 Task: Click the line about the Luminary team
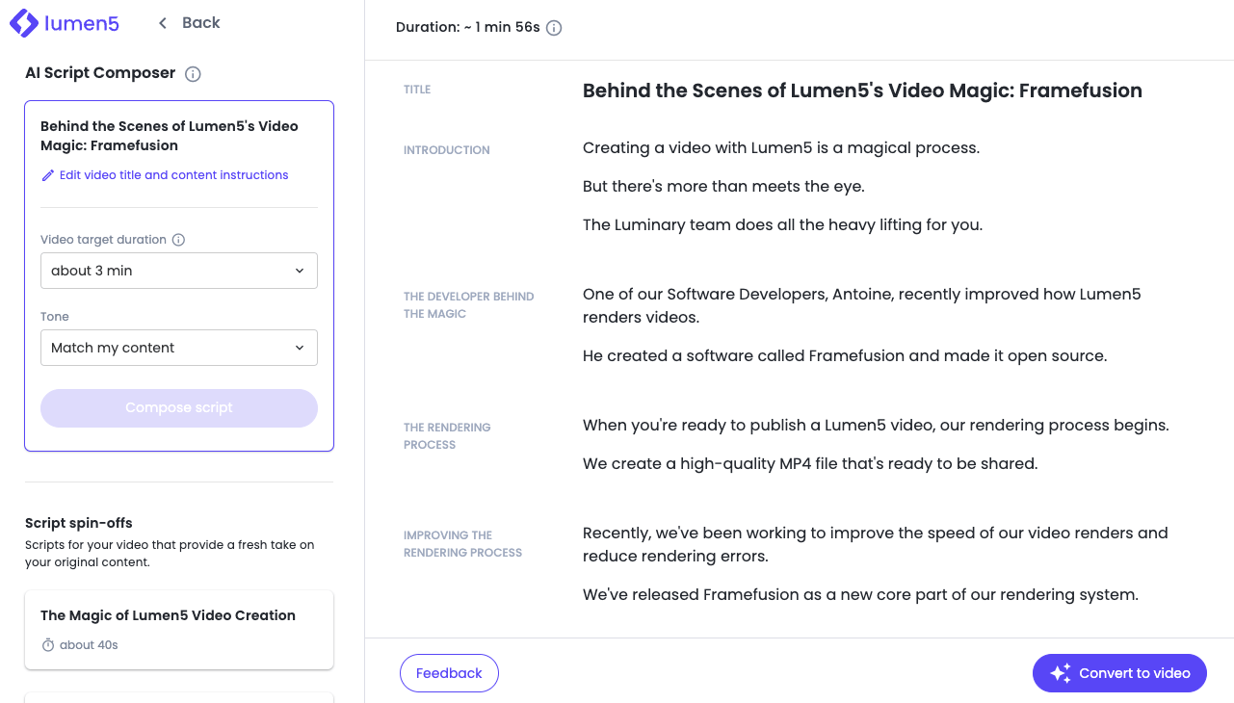pyautogui.click(x=782, y=225)
